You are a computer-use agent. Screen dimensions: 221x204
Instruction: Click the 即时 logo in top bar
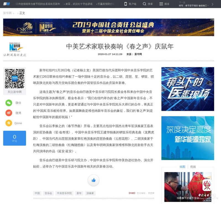(6, 4)
